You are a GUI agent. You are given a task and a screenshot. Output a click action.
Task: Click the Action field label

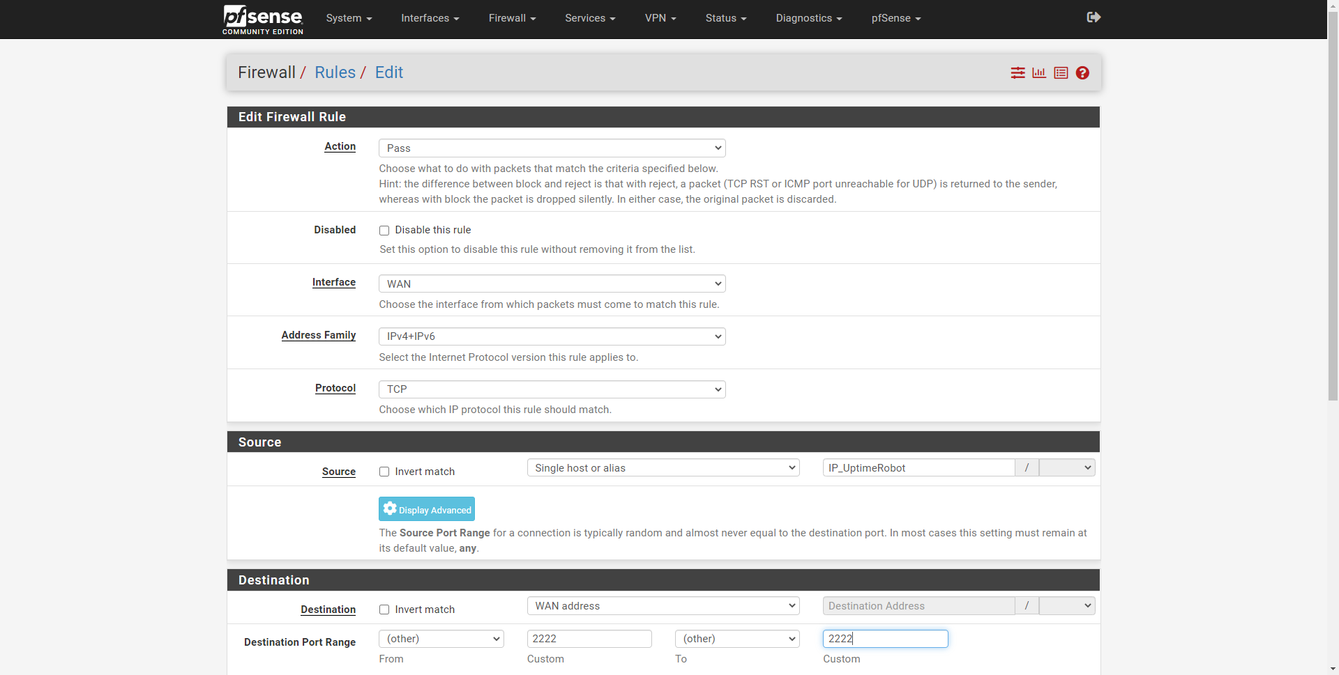pyautogui.click(x=340, y=146)
